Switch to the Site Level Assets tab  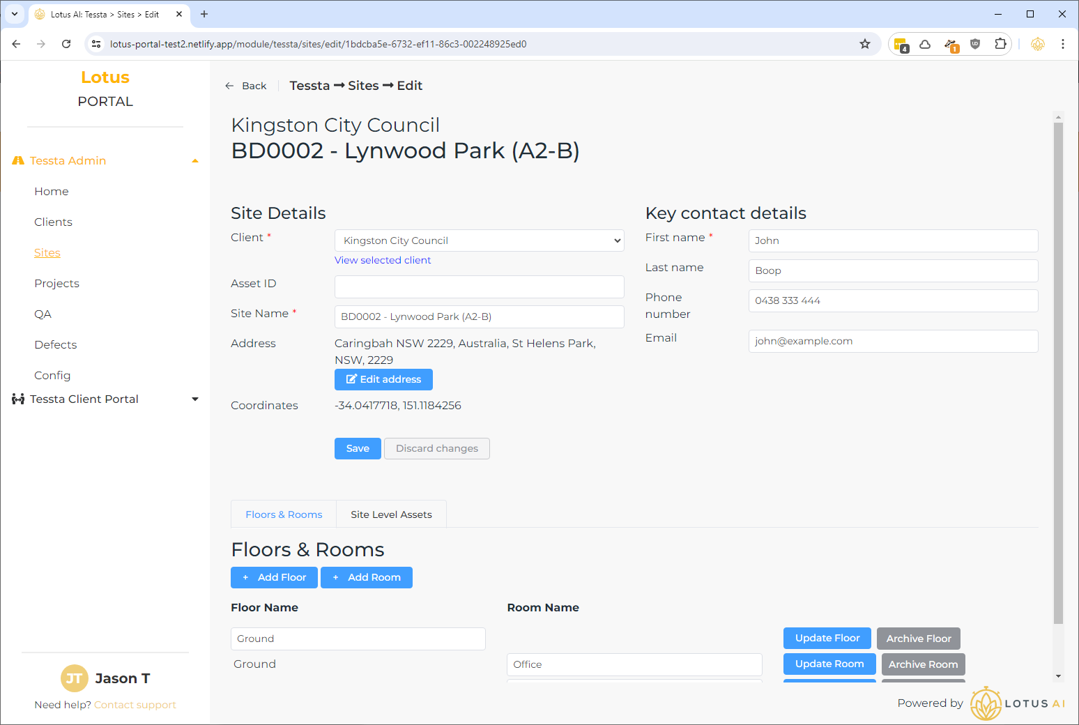click(x=391, y=514)
